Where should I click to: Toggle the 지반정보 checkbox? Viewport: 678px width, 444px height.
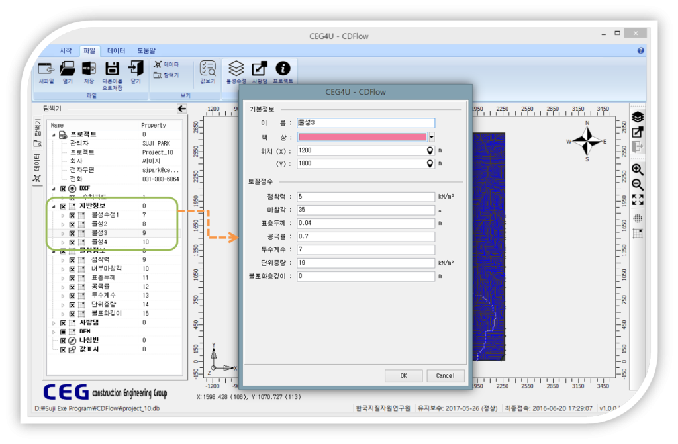(63, 206)
